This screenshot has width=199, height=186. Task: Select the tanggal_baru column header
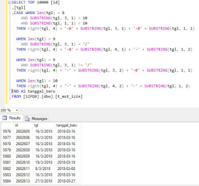pos(68,125)
